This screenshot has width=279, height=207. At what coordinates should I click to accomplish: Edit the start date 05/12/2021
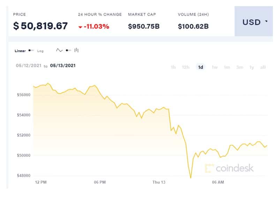pos(29,66)
